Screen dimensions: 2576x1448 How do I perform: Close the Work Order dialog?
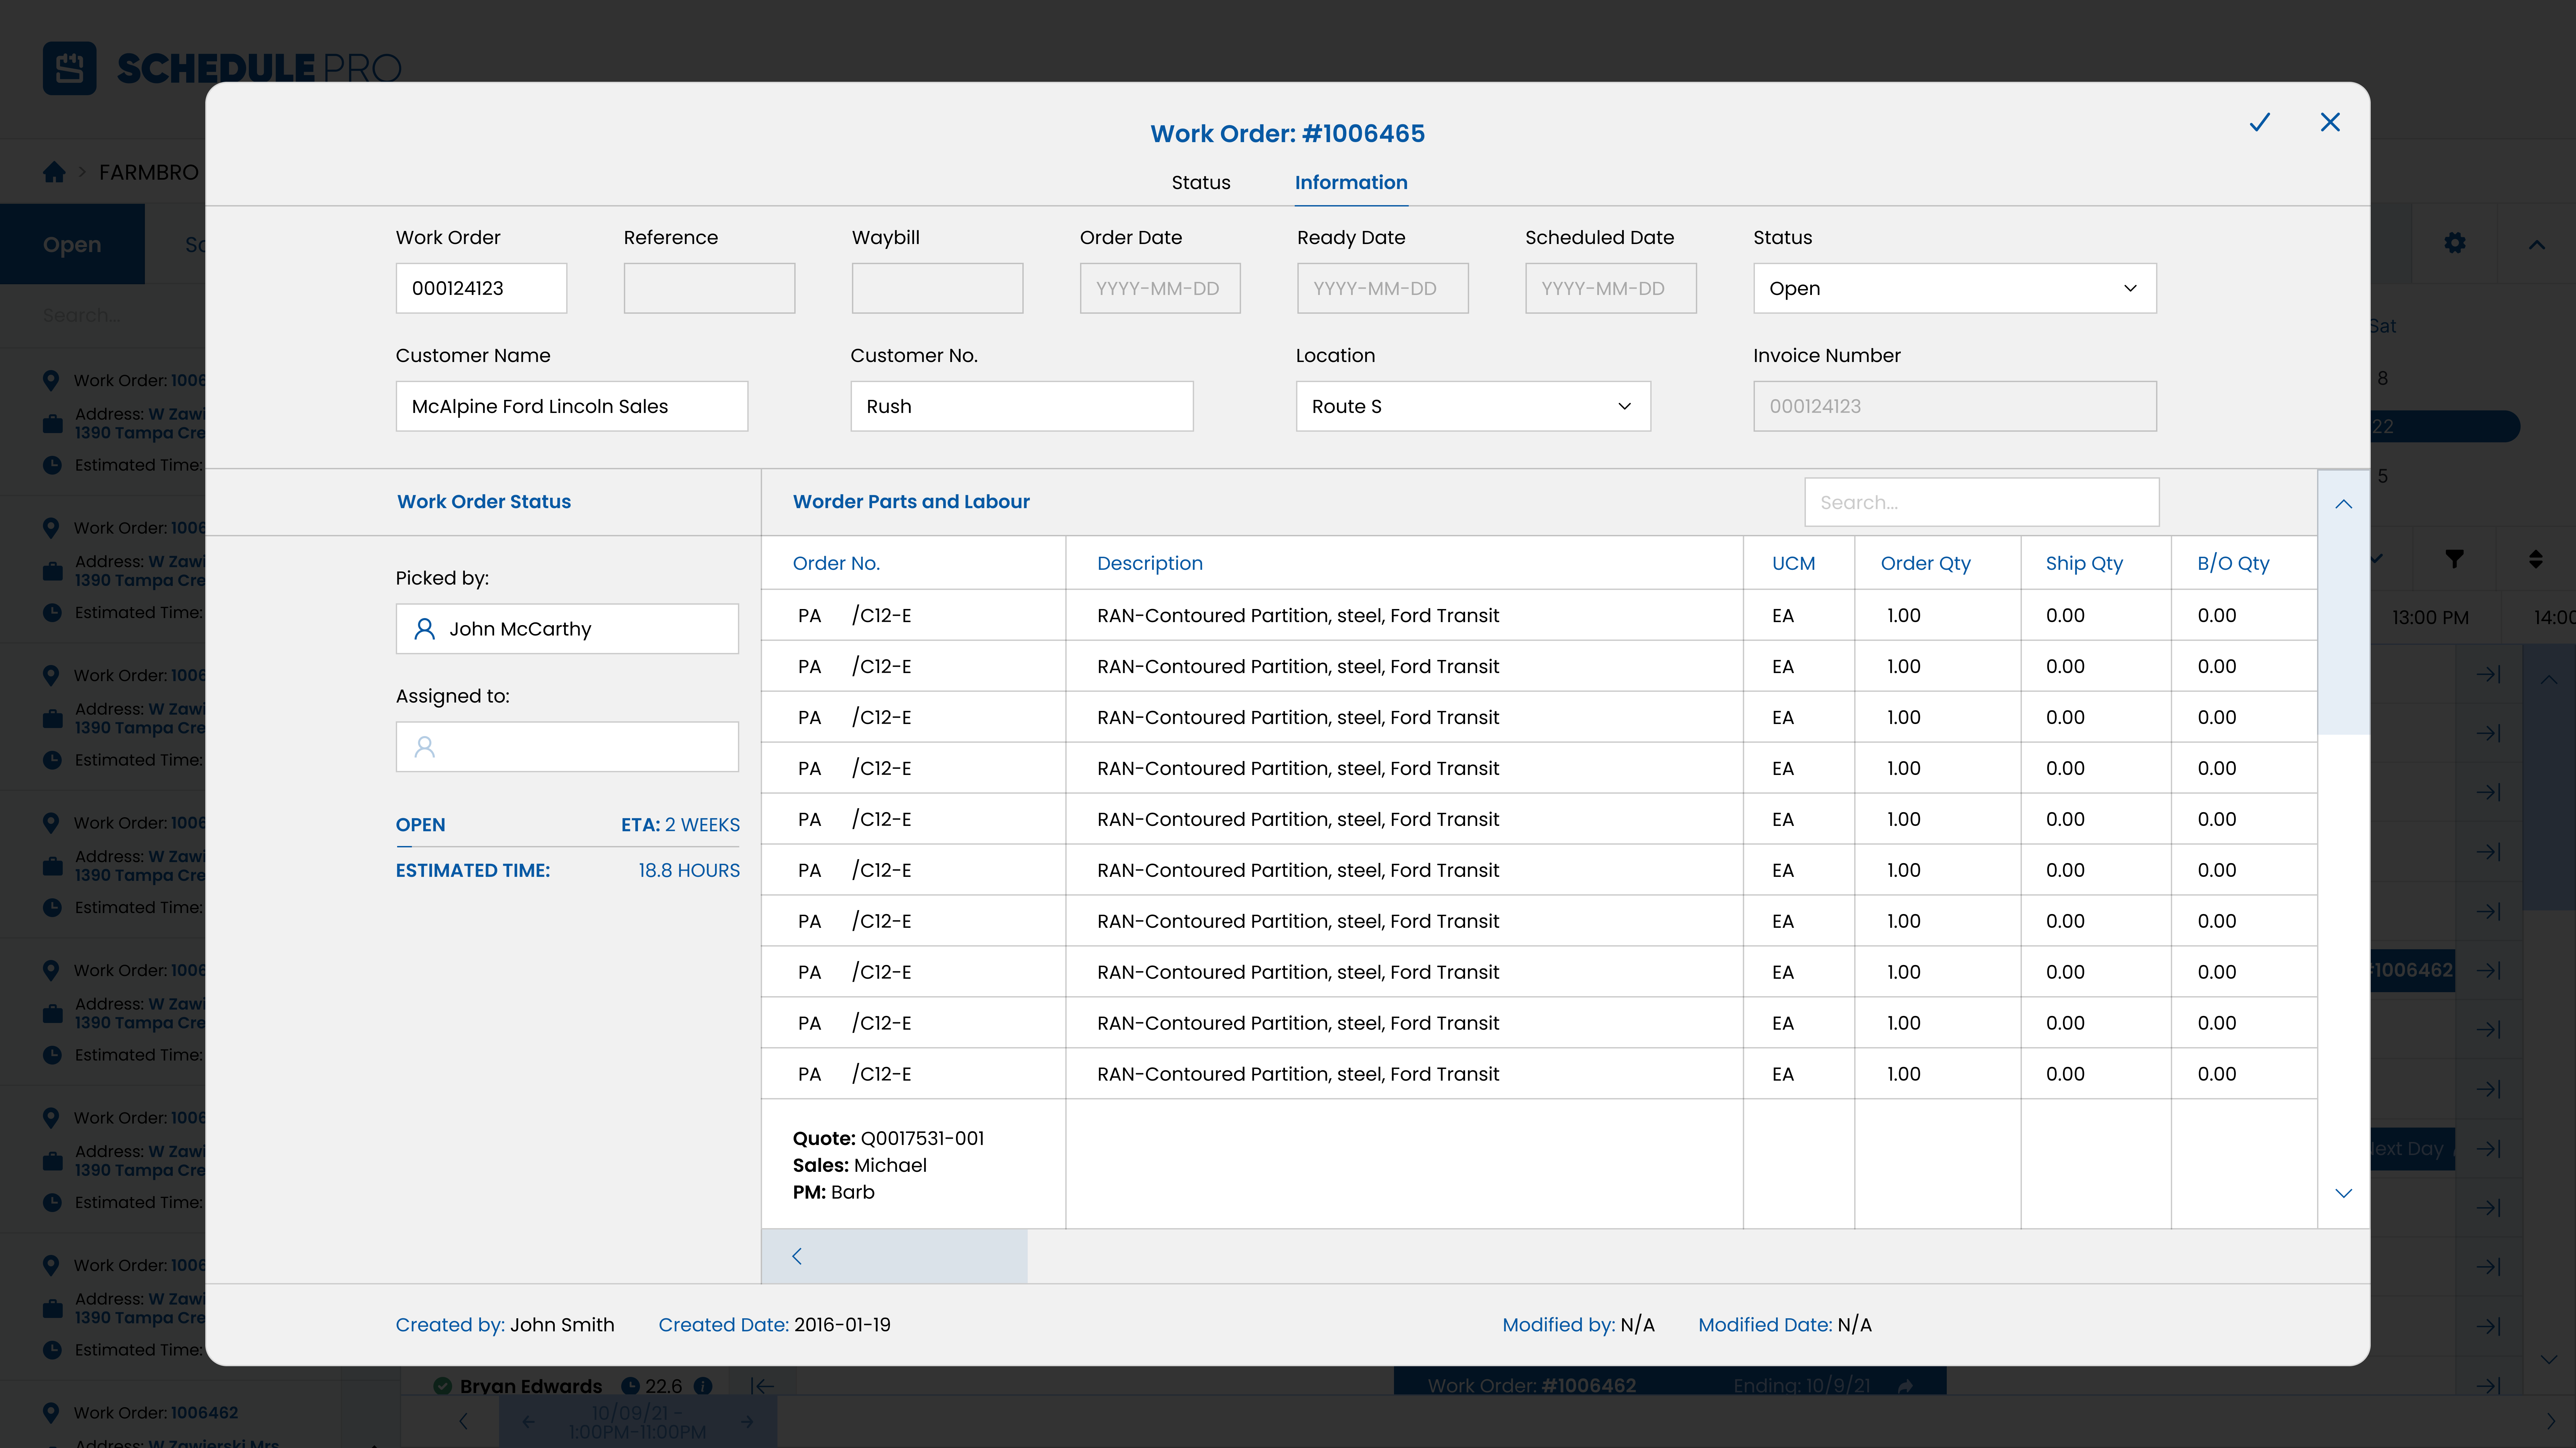pyautogui.click(x=2330, y=122)
